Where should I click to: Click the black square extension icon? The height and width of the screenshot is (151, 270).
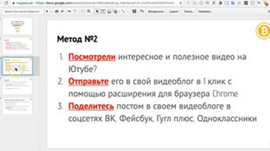click(246, 3)
